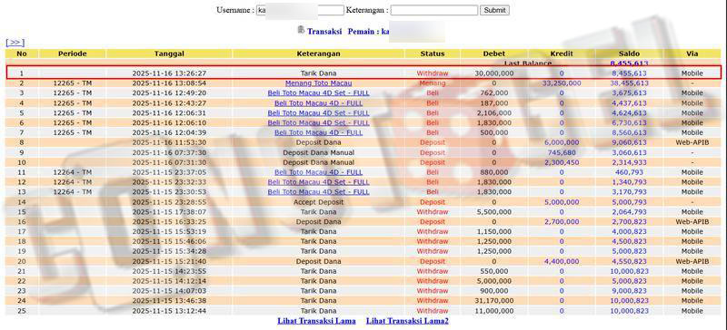This screenshot has height=330, width=727.
Task: Open Beli Toto Macau link at 12:49:20
Action: [x=319, y=93]
